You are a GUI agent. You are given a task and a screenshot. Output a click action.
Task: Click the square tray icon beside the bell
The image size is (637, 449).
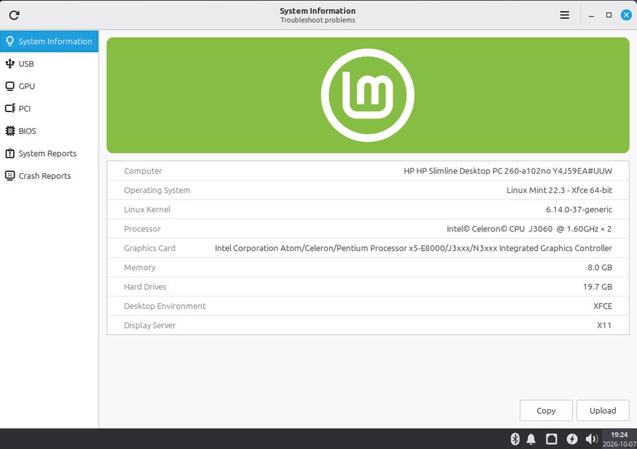(x=551, y=439)
